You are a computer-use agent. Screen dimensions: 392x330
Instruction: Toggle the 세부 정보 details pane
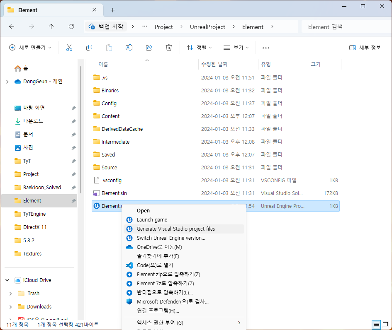(x=365, y=48)
